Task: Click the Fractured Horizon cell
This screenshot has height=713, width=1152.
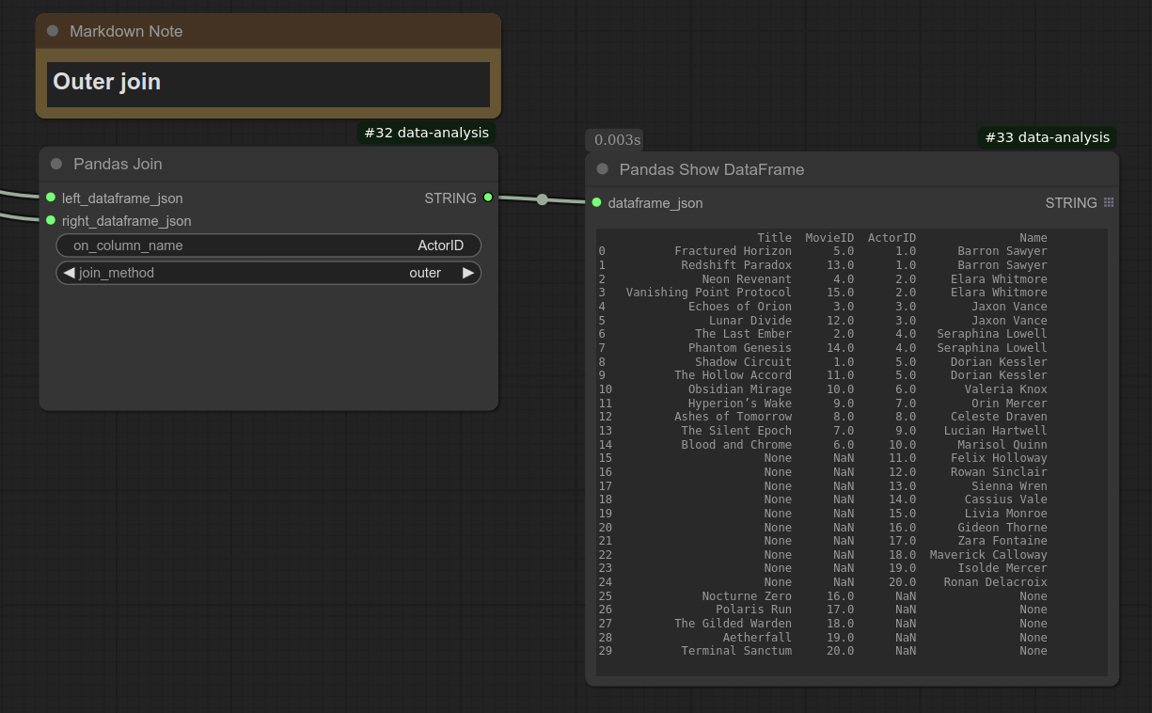Action: (x=733, y=251)
